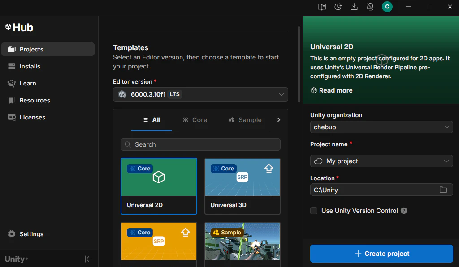Select the FPS Sample template thumbnail
This screenshot has width=459, height=267.
pos(242,242)
